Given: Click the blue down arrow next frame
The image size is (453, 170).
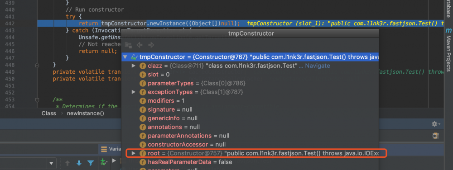Looking at the screenshot, I should point(79,163).
